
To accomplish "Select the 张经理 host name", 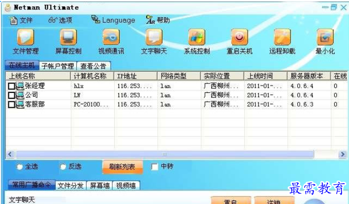I will click(x=35, y=86).
